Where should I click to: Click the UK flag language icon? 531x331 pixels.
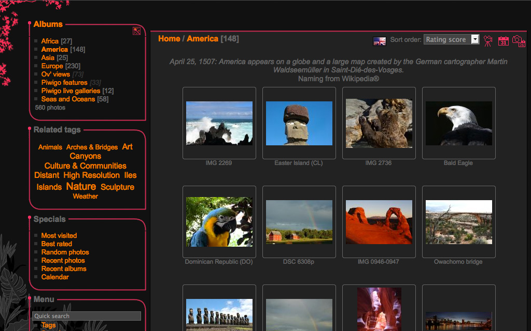click(380, 41)
